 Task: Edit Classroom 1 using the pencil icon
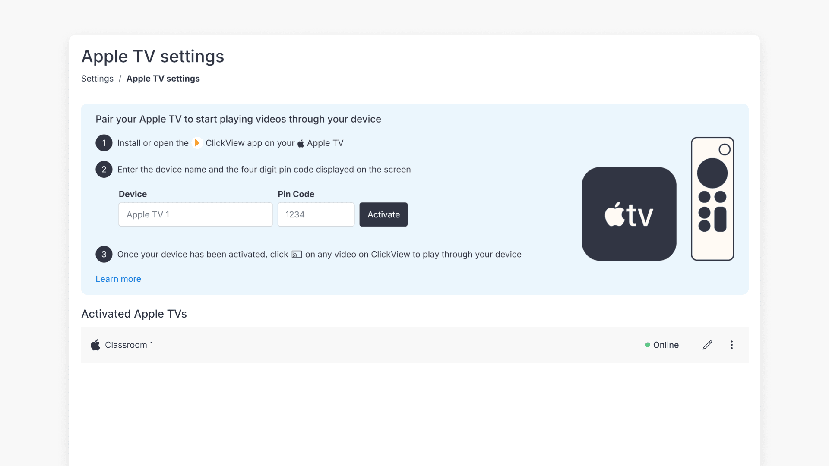(x=707, y=345)
